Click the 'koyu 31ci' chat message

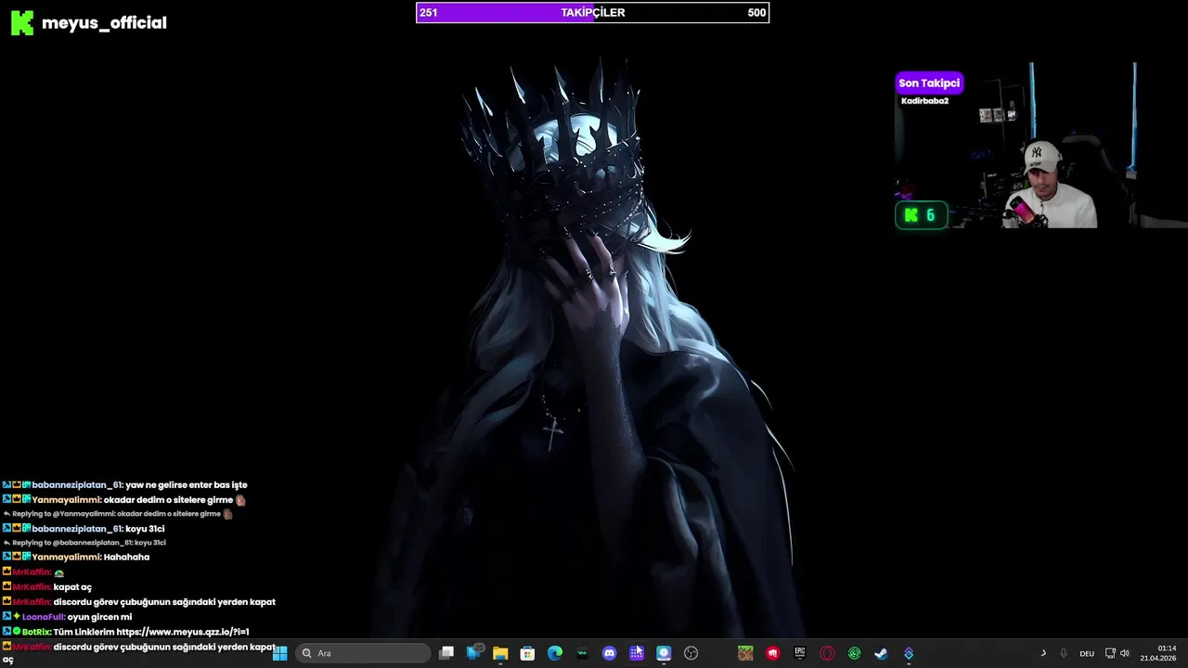point(145,529)
